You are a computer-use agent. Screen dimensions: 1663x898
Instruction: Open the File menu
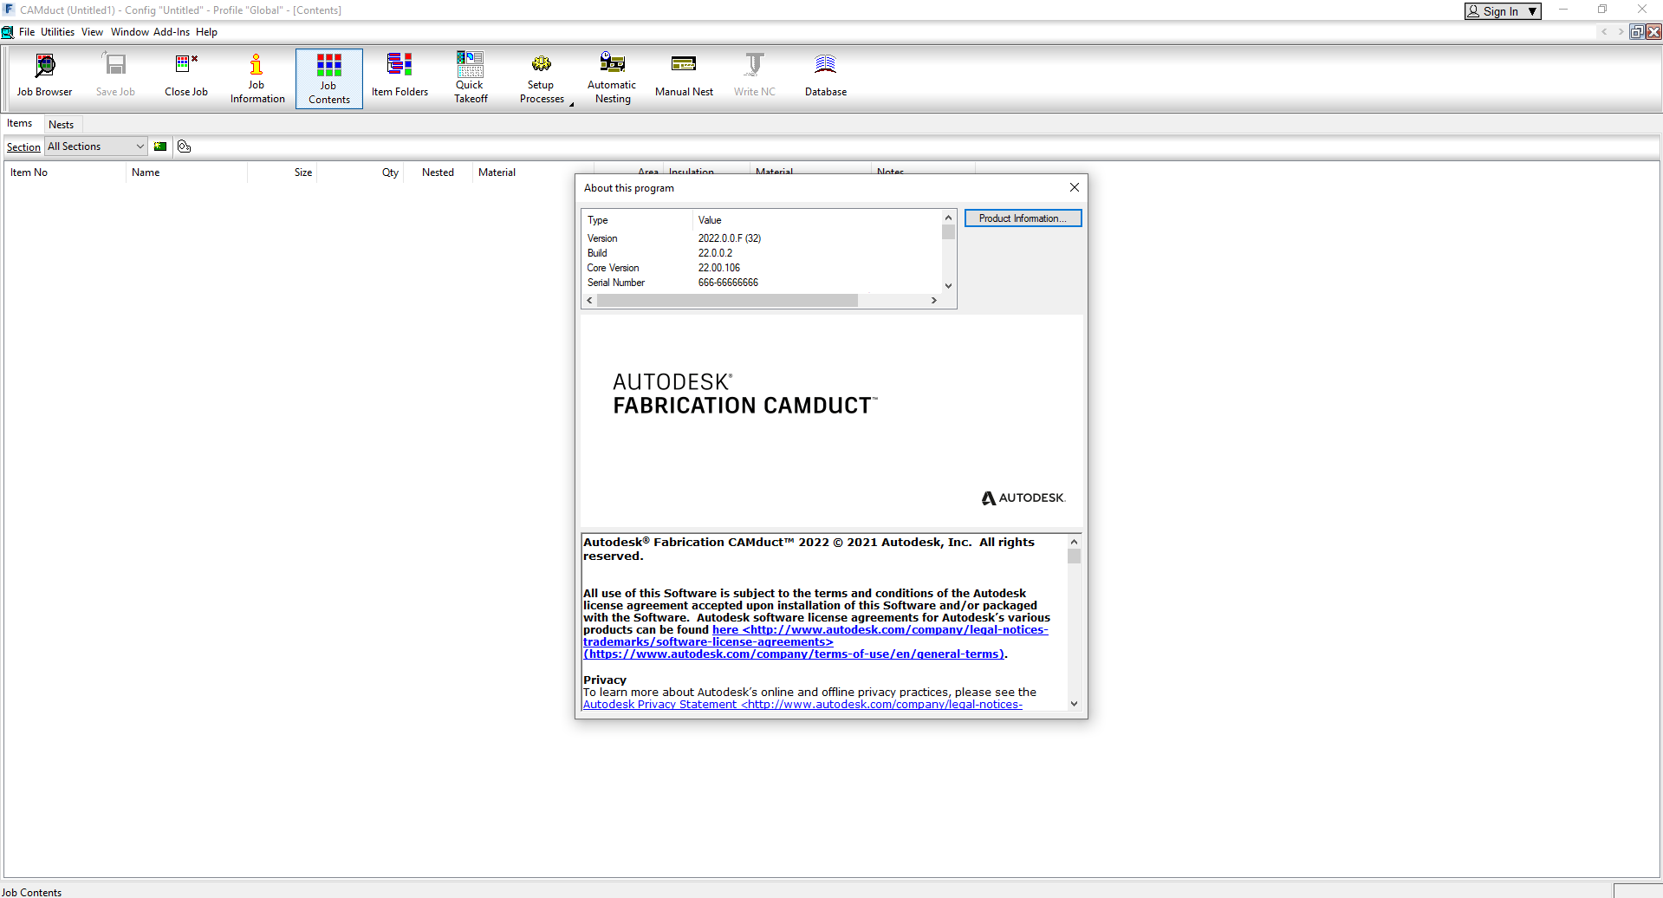click(27, 32)
